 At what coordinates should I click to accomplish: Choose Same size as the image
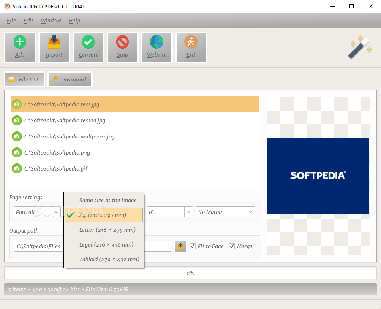(104, 201)
